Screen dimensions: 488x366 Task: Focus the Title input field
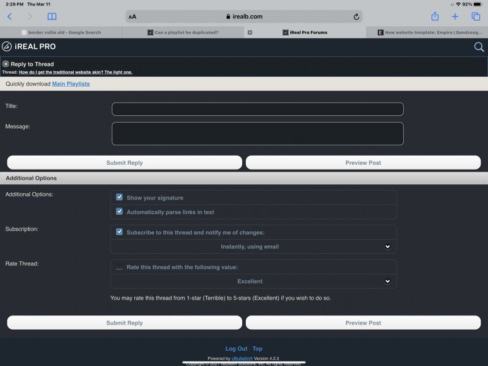coord(257,109)
